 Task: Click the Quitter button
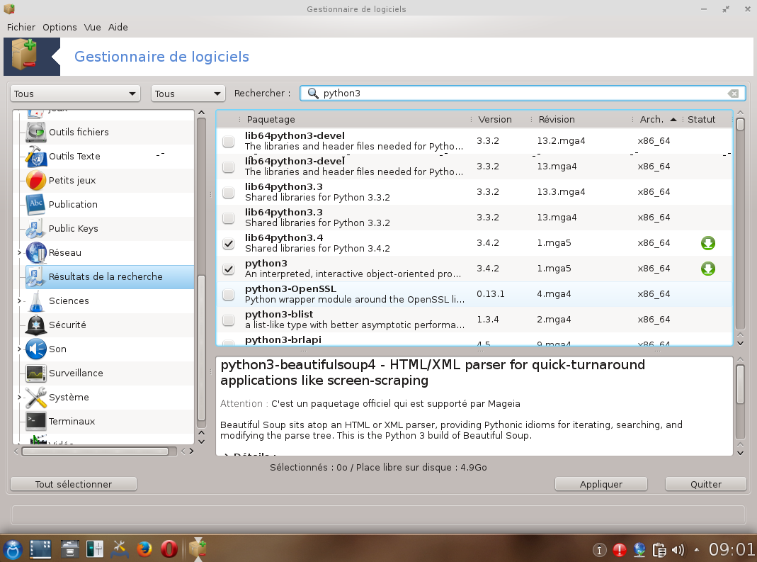tap(706, 484)
